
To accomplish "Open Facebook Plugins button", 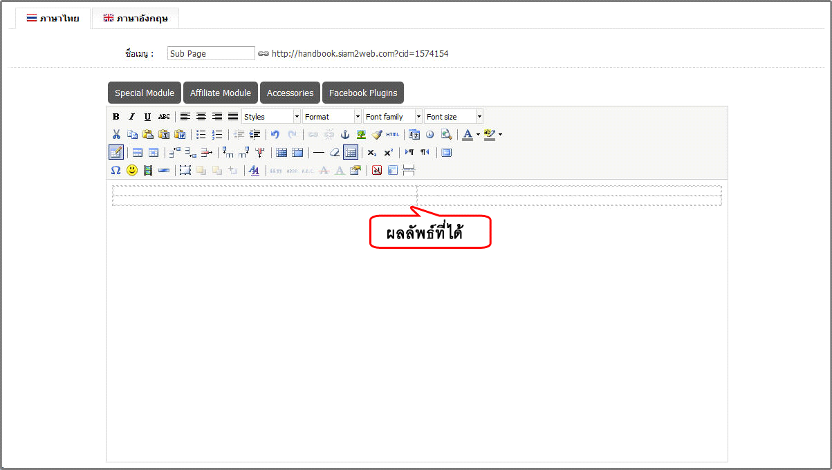I will (x=363, y=93).
